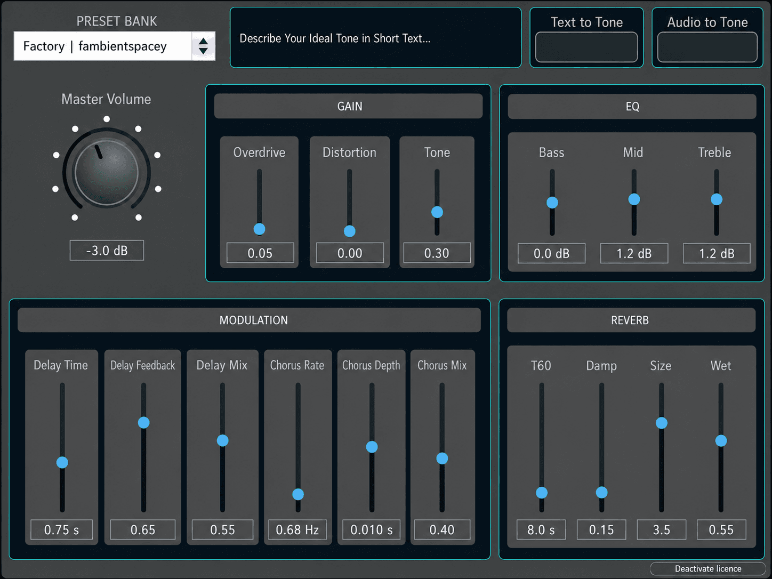Click the Chorus Mix slider handle
This screenshot has height=579, width=772.
442,459
